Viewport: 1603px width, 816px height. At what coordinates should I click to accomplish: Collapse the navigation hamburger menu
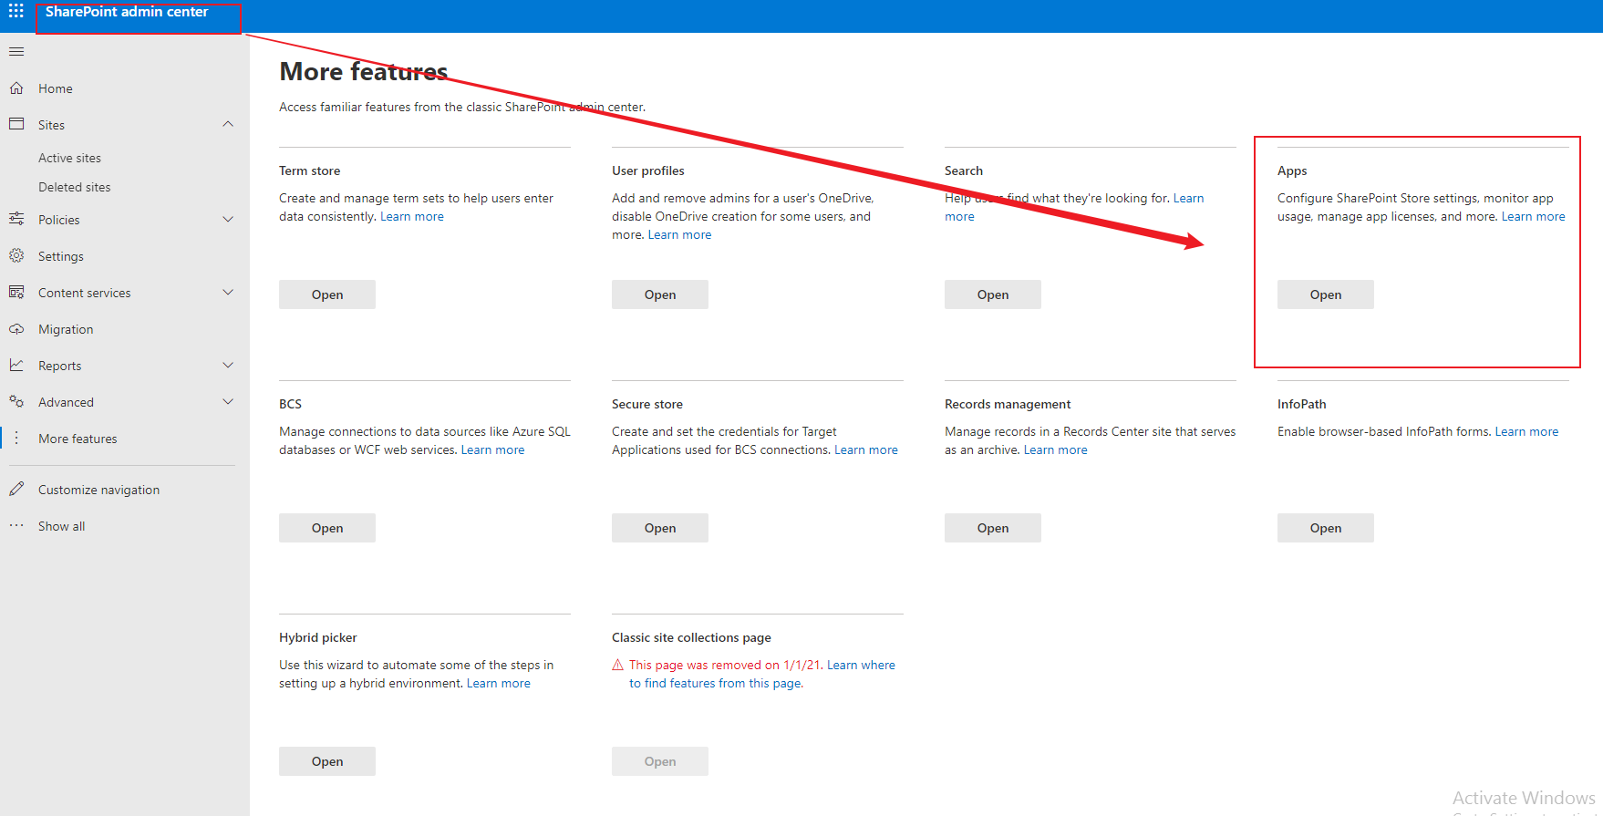pyautogui.click(x=16, y=51)
